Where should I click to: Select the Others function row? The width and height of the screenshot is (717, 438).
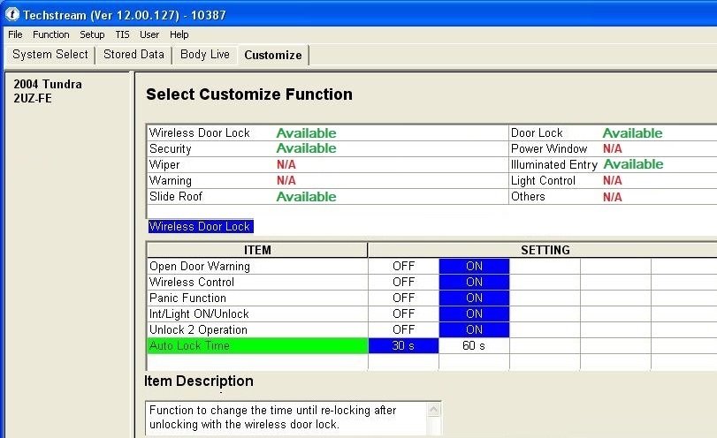613,196
